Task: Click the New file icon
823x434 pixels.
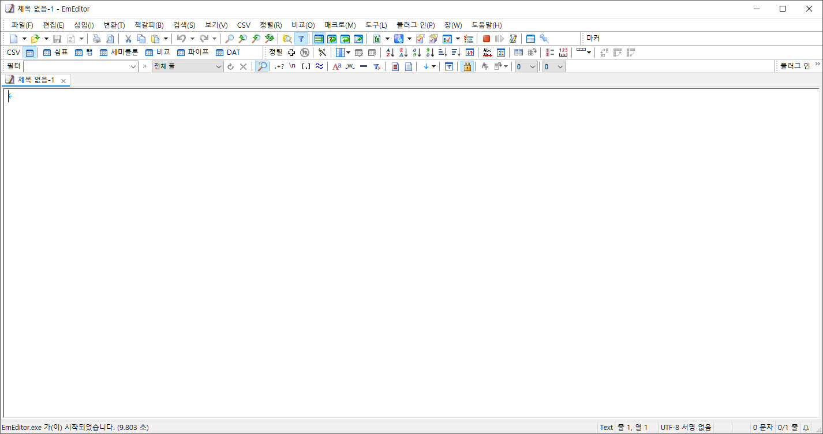Action: pos(14,39)
